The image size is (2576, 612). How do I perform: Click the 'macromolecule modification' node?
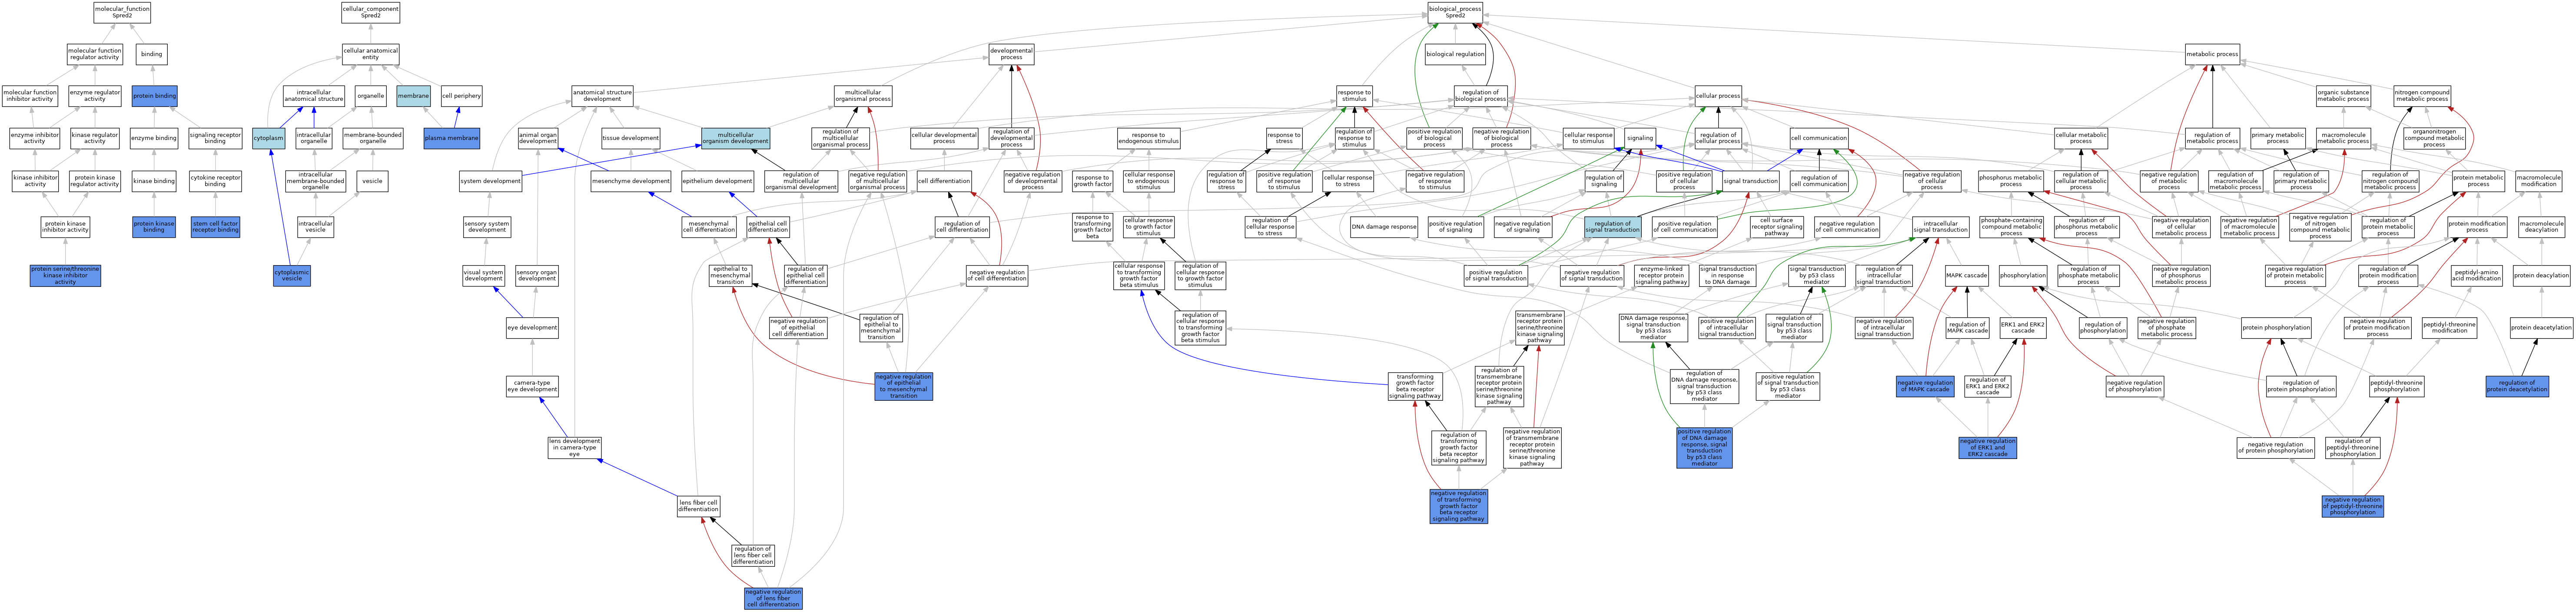pyautogui.click(x=2538, y=181)
